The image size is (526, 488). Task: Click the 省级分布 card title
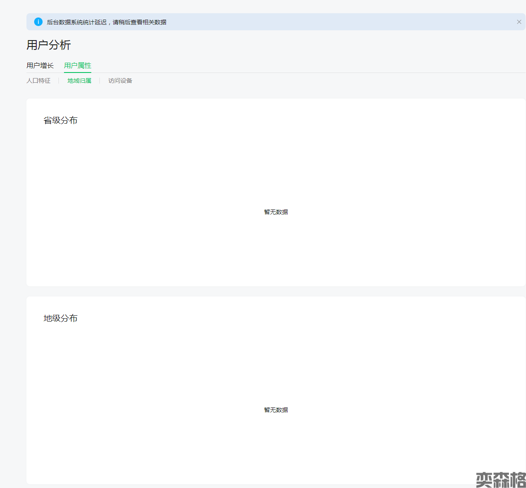(x=61, y=120)
